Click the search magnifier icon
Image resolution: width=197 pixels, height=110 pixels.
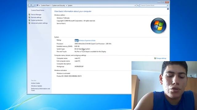pyautogui.click(x=167, y=5)
